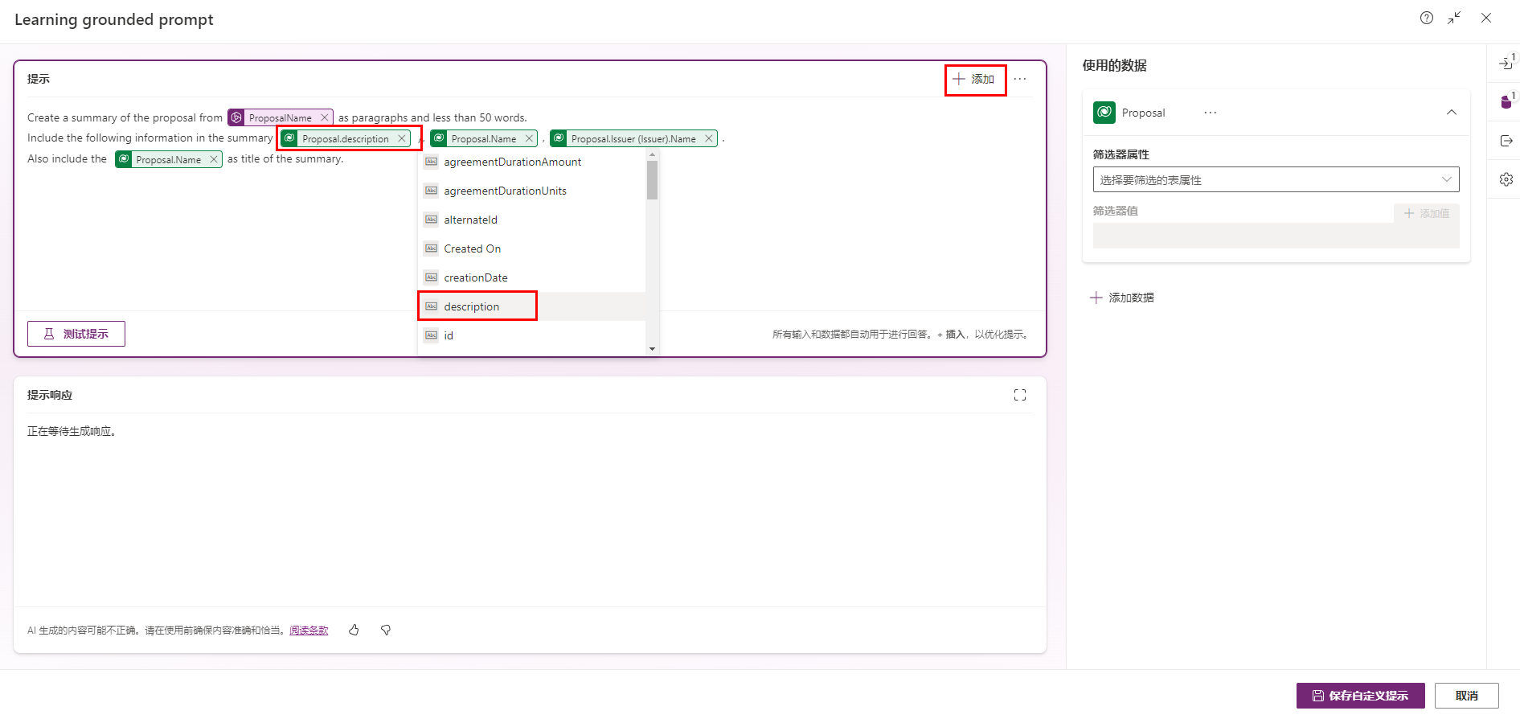Choose alternateId from the attribute list
1520x719 pixels.
(531, 220)
